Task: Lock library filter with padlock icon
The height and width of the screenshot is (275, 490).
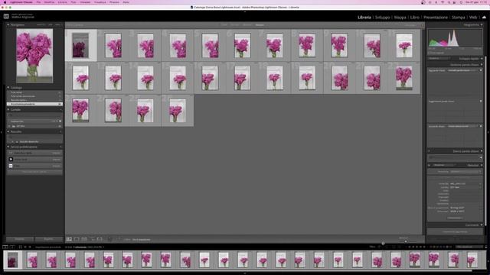Action: click(x=422, y=25)
